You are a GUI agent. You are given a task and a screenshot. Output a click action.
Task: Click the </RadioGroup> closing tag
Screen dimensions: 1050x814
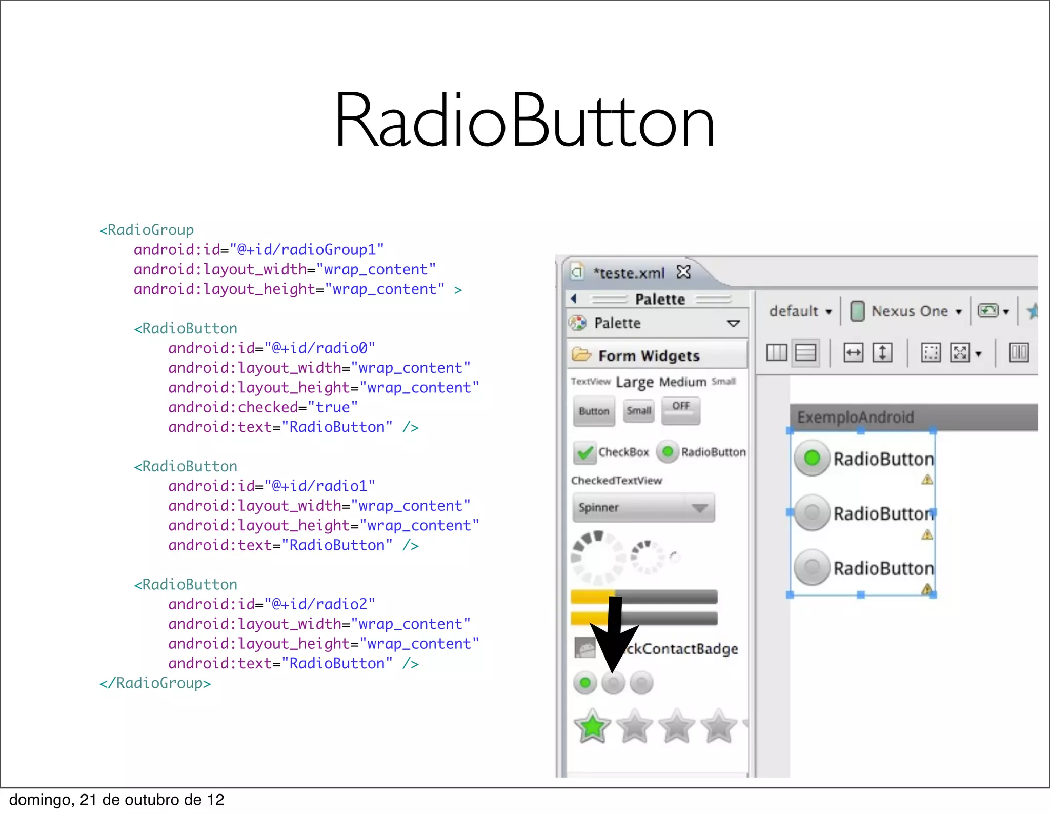pyautogui.click(x=155, y=683)
